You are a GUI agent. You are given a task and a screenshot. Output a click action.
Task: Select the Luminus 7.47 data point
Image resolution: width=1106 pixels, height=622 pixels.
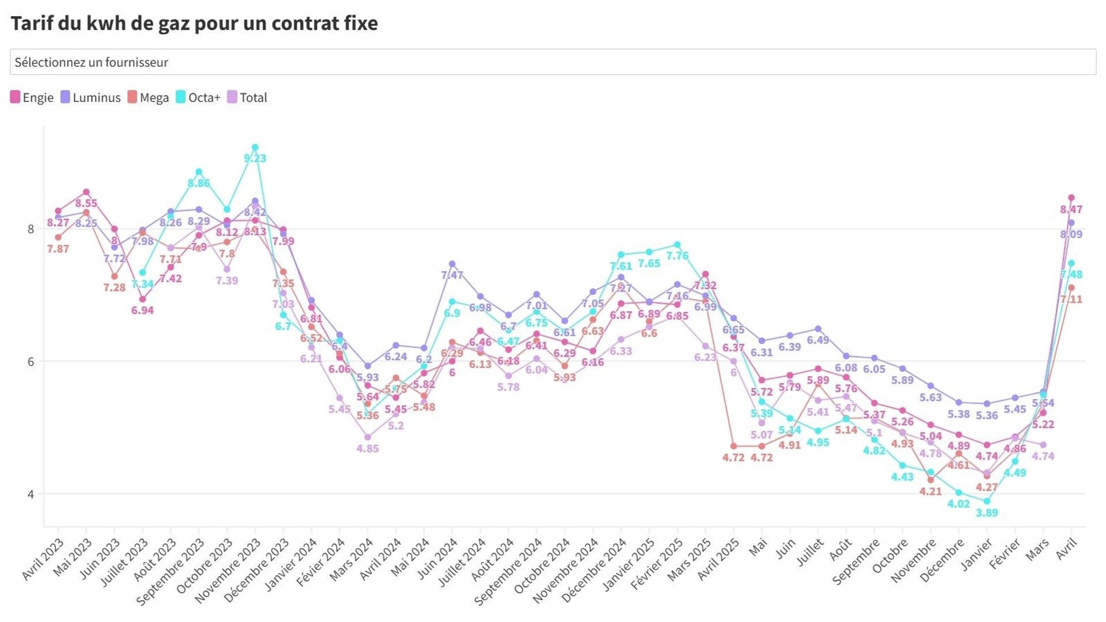point(452,264)
